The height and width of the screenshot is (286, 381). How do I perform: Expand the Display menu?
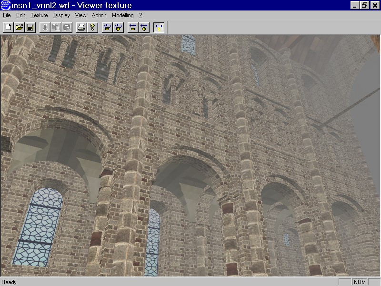[61, 15]
